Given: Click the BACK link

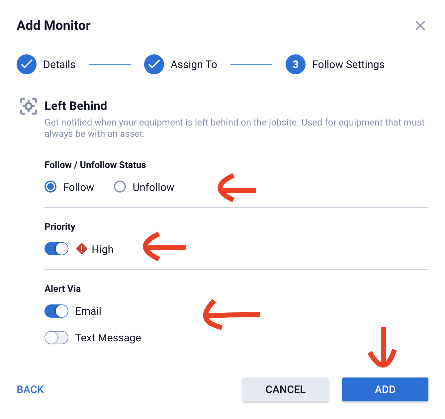Looking at the screenshot, I should click(x=30, y=389).
